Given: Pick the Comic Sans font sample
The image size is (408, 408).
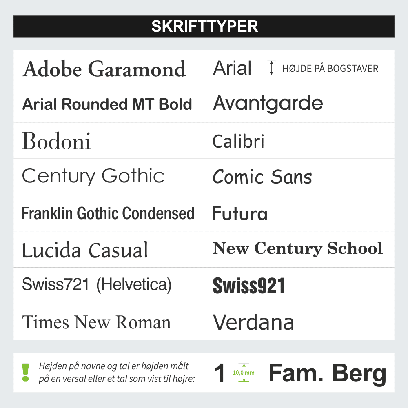Looking at the screenshot, I should click(x=262, y=177).
